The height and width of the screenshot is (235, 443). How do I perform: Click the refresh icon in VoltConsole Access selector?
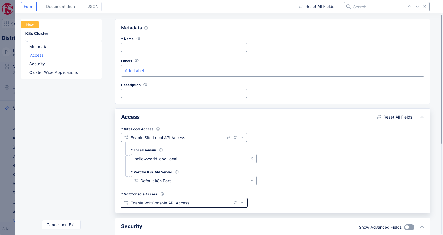click(235, 202)
